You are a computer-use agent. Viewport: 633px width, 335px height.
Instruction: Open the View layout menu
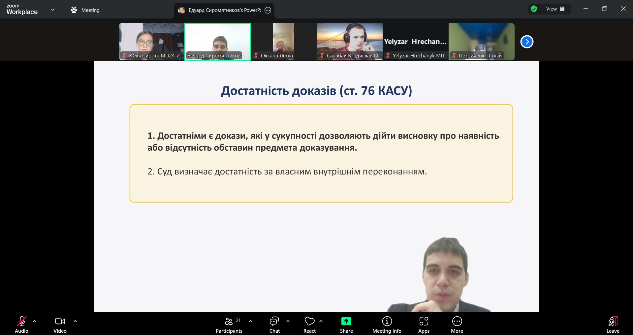555,9
